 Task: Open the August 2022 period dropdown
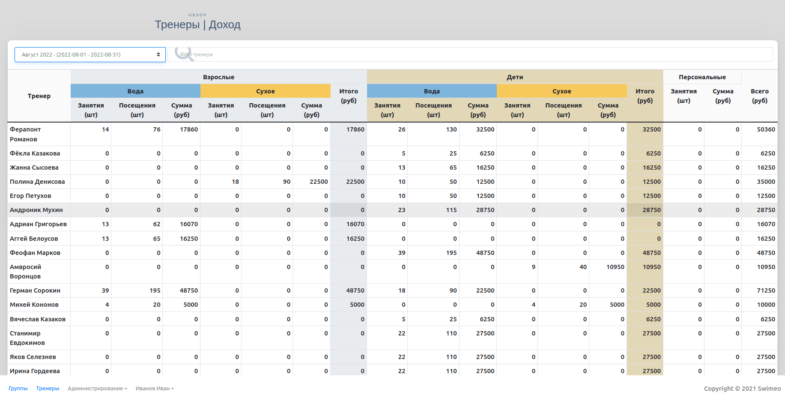(x=90, y=55)
